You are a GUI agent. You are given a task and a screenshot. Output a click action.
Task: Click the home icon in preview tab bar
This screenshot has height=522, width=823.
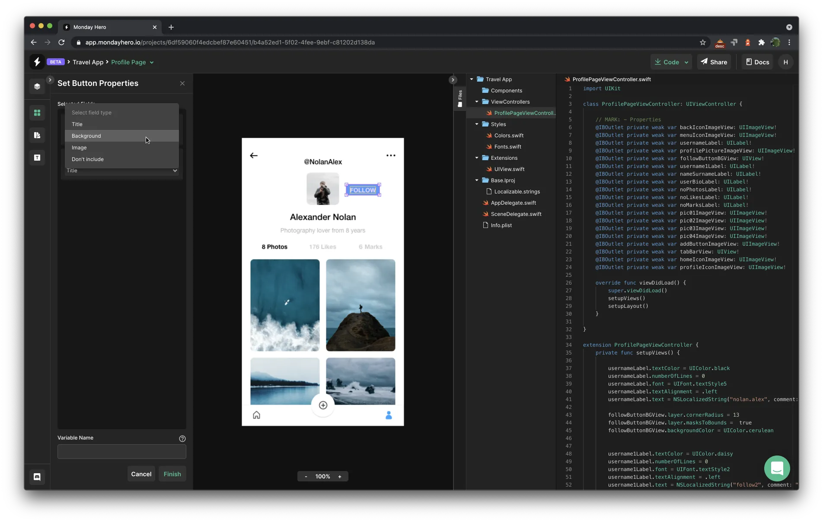[x=256, y=415]
